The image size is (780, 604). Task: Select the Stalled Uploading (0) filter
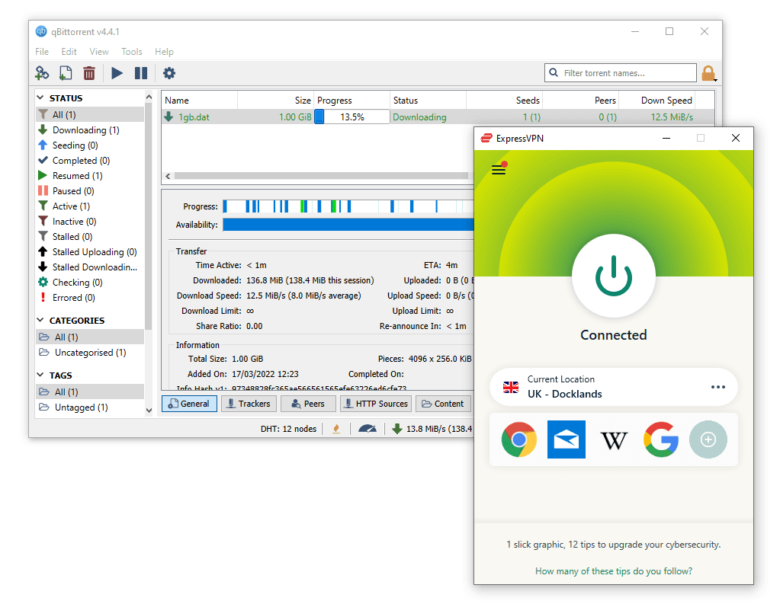tap(90, 252)
